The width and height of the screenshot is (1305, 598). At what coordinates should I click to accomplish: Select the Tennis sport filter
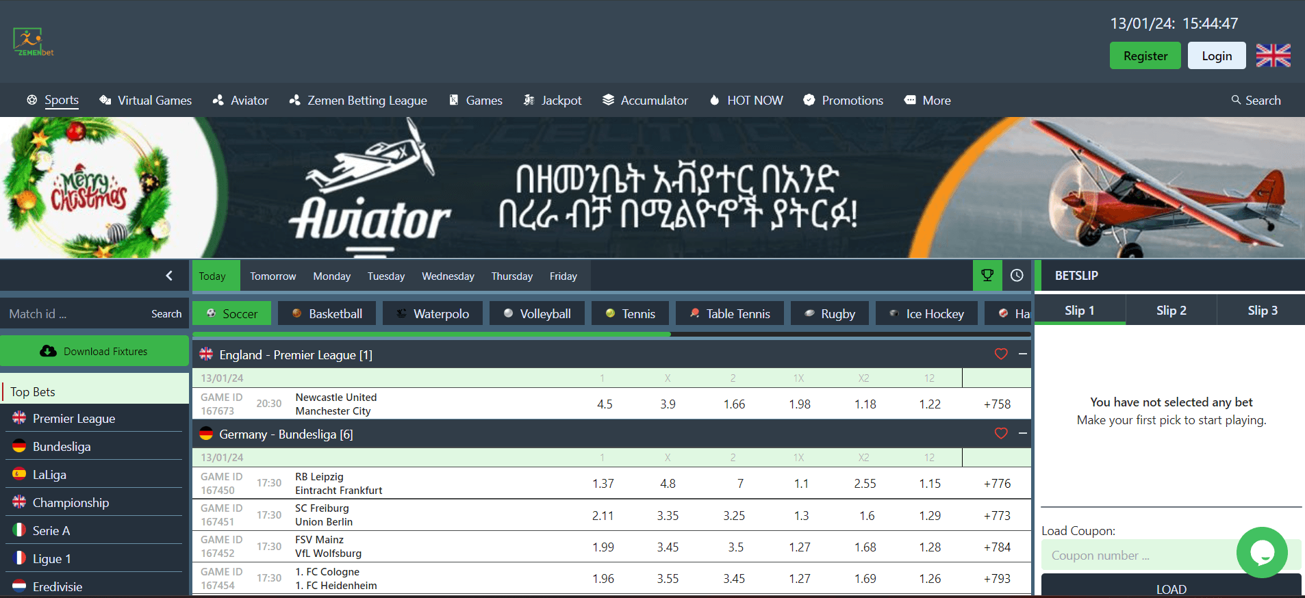[x=630, y=313]
